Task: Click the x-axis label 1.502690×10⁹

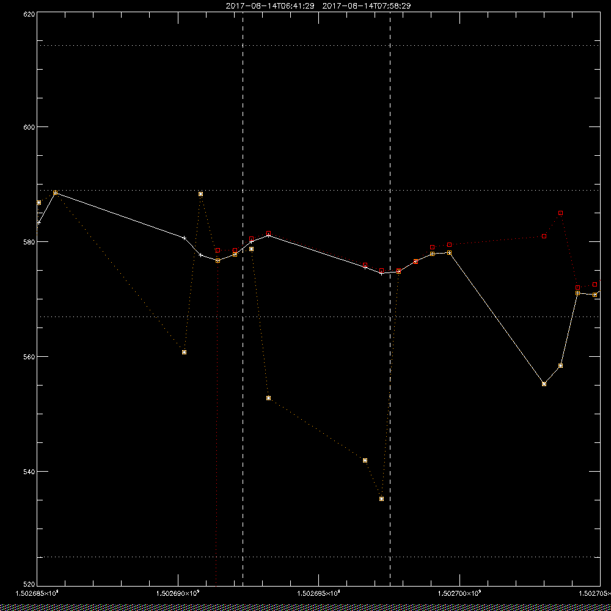Action: (178, 593)
